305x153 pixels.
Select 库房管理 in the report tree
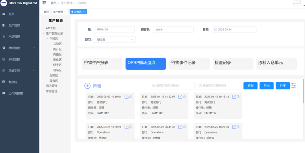(x=51, y=91)
